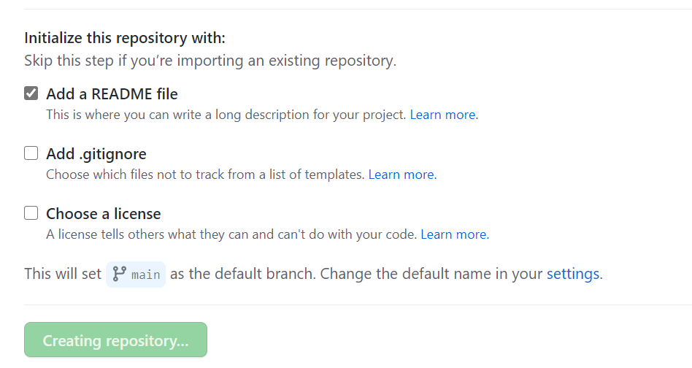
Task: Click the 'Skip this step' note text
Action: pos(210,61)
